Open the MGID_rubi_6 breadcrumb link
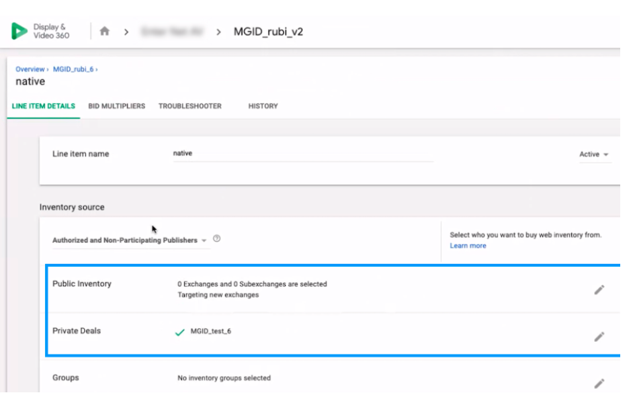633x399 pixels. click(75, 69)
